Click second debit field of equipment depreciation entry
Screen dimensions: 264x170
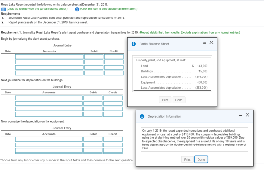point(93,144)
